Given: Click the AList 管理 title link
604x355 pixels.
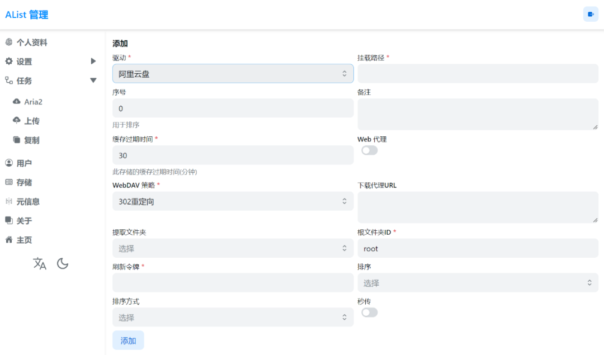Looking at the screenshot, I should 27,15.
